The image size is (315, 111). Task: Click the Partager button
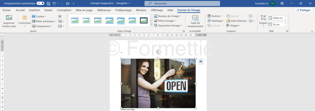pos(304,10)
